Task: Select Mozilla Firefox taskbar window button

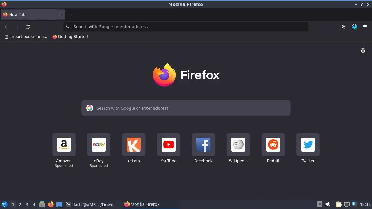Action: [x=151, y=204]
